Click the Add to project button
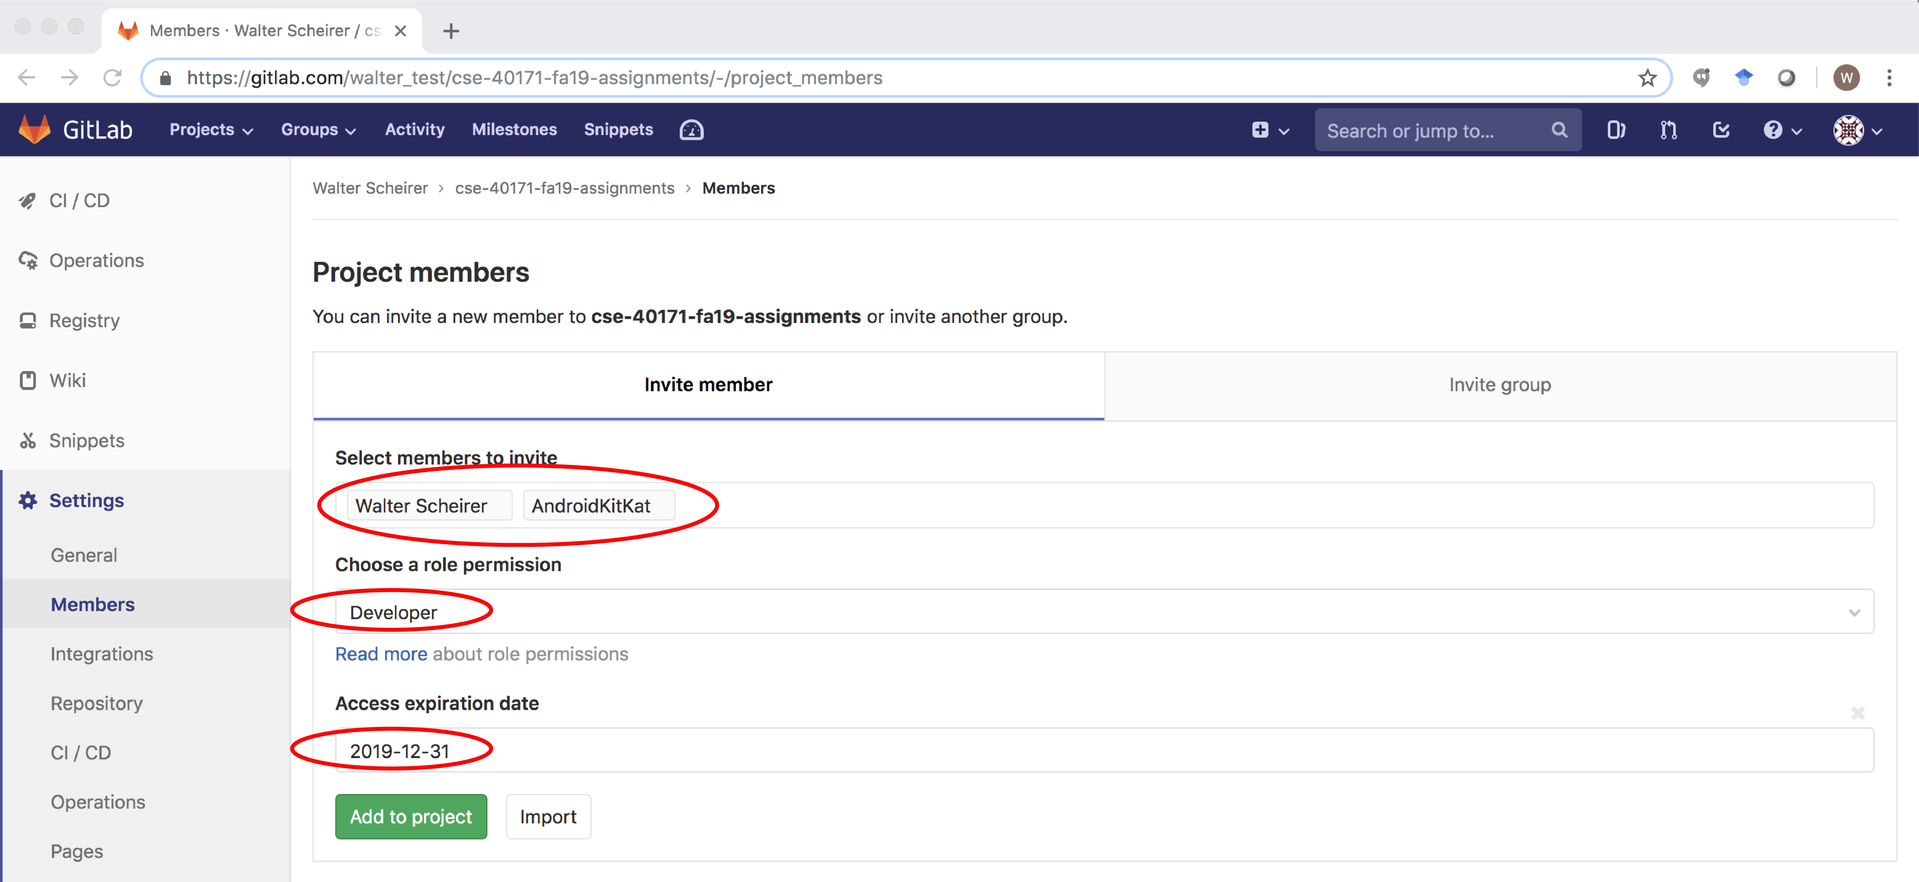The image size is (1919, 882). [411, 816]
